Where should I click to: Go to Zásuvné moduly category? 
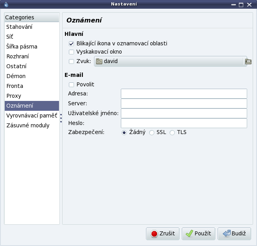pos(32,125)
